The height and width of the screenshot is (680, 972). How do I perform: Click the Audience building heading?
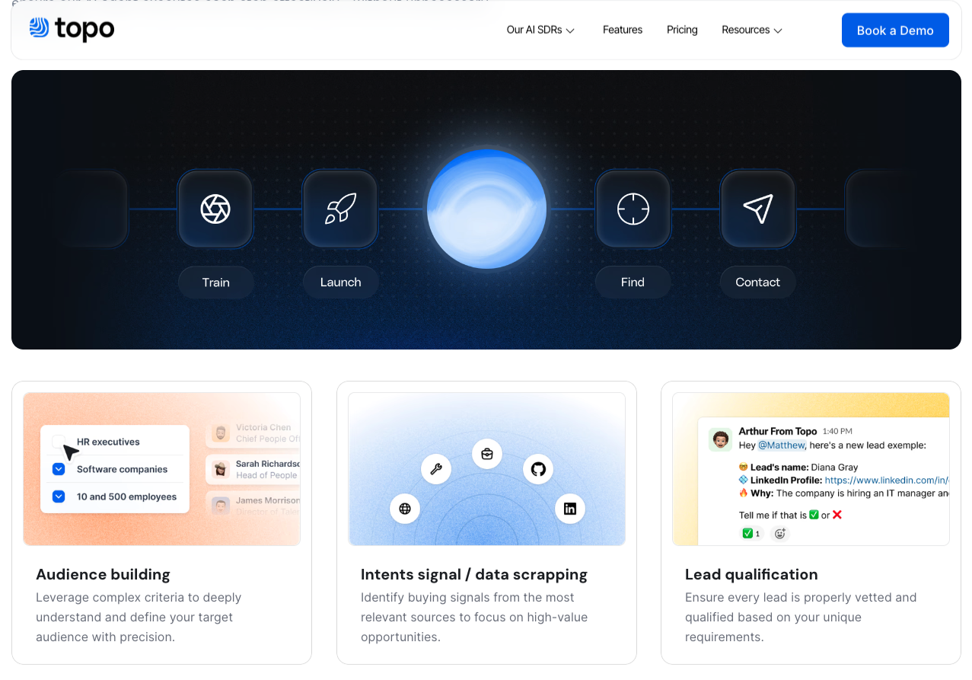coord(103,575)
